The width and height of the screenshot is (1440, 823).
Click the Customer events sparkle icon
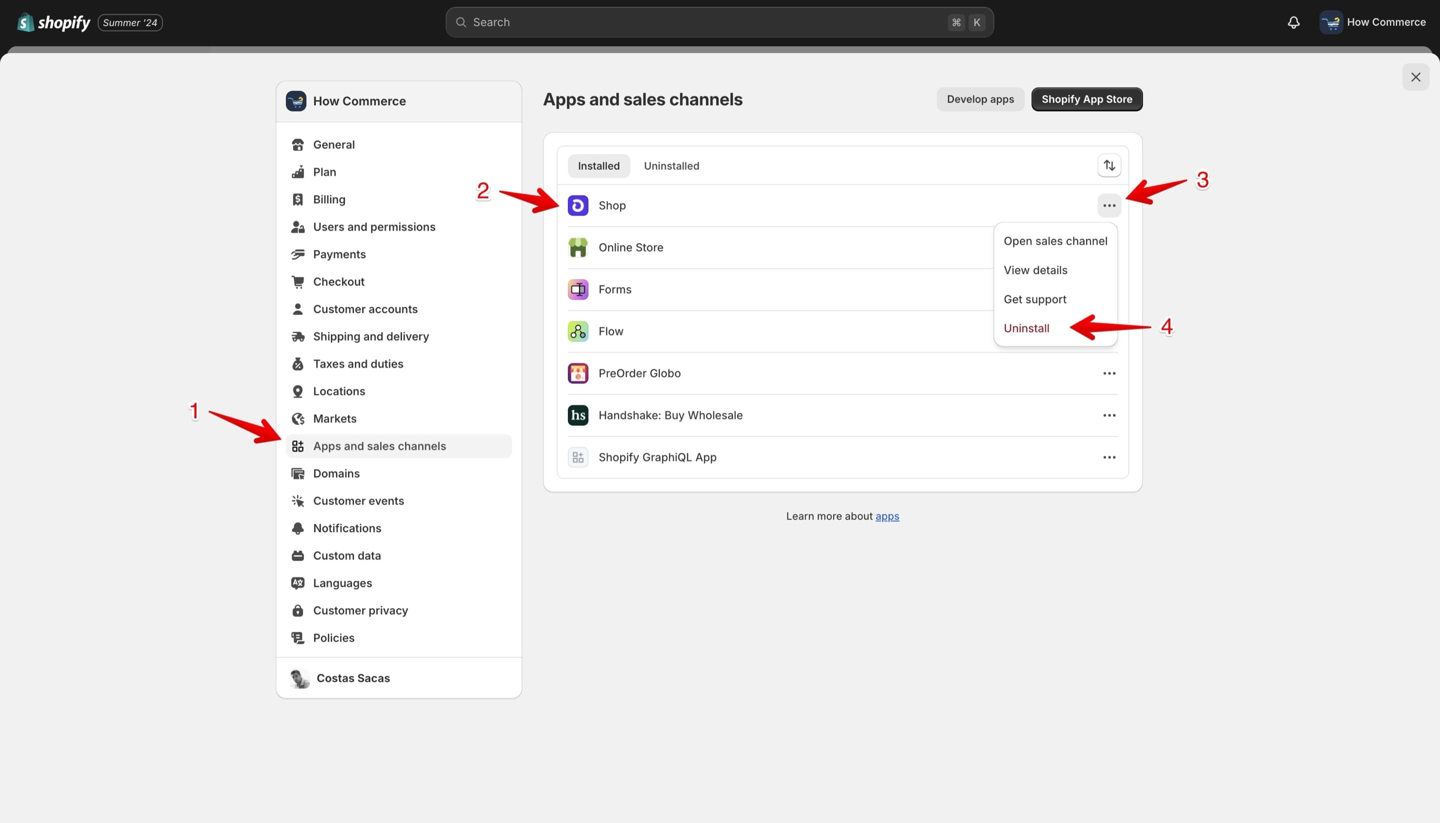tap(297, 501)
